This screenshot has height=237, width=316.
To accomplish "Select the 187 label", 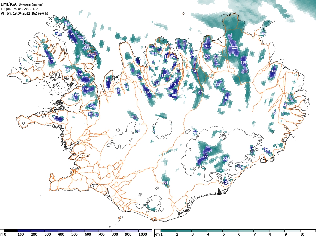I will (x=162, y=76).
